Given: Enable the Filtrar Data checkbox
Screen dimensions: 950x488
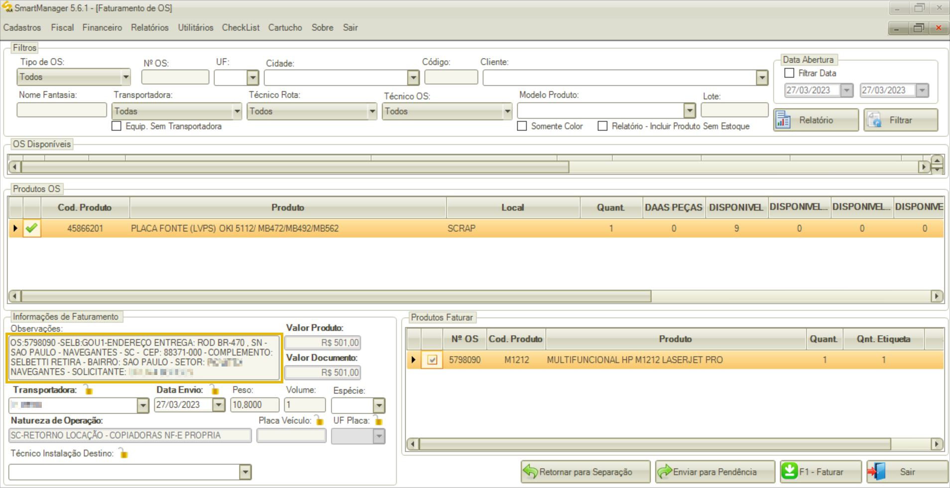Looking at the screenshot, I should (789, 73).
